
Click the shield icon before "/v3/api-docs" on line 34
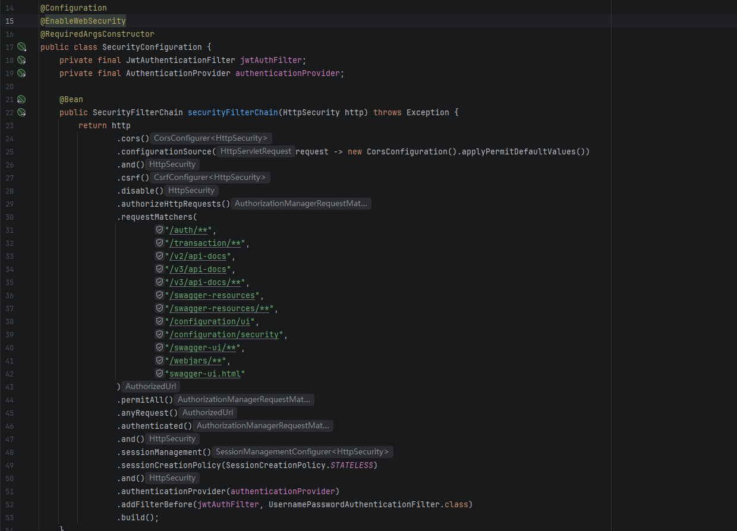(159, 269)
